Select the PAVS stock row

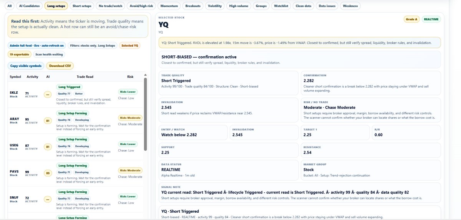pos(76,173)
